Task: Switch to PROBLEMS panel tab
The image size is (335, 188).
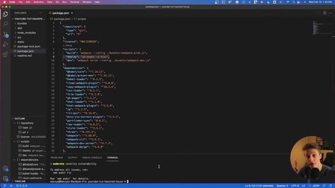Action: (x=57, y=158)
